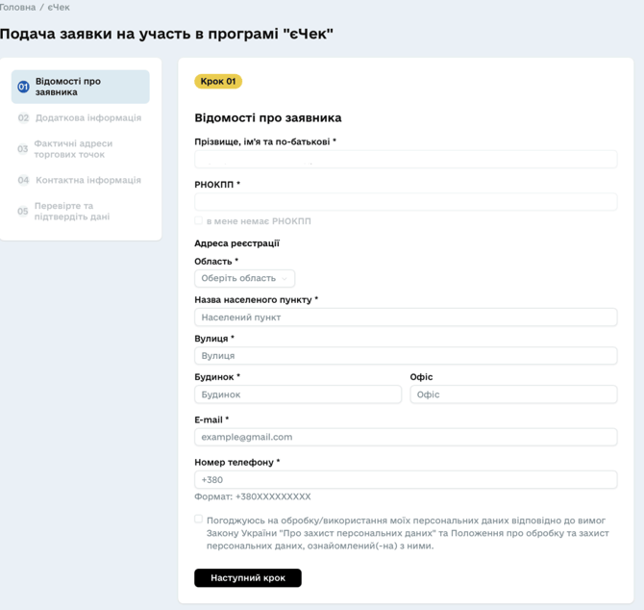
Task: Click the step 02 number badge
Action: tap(23, 118)
